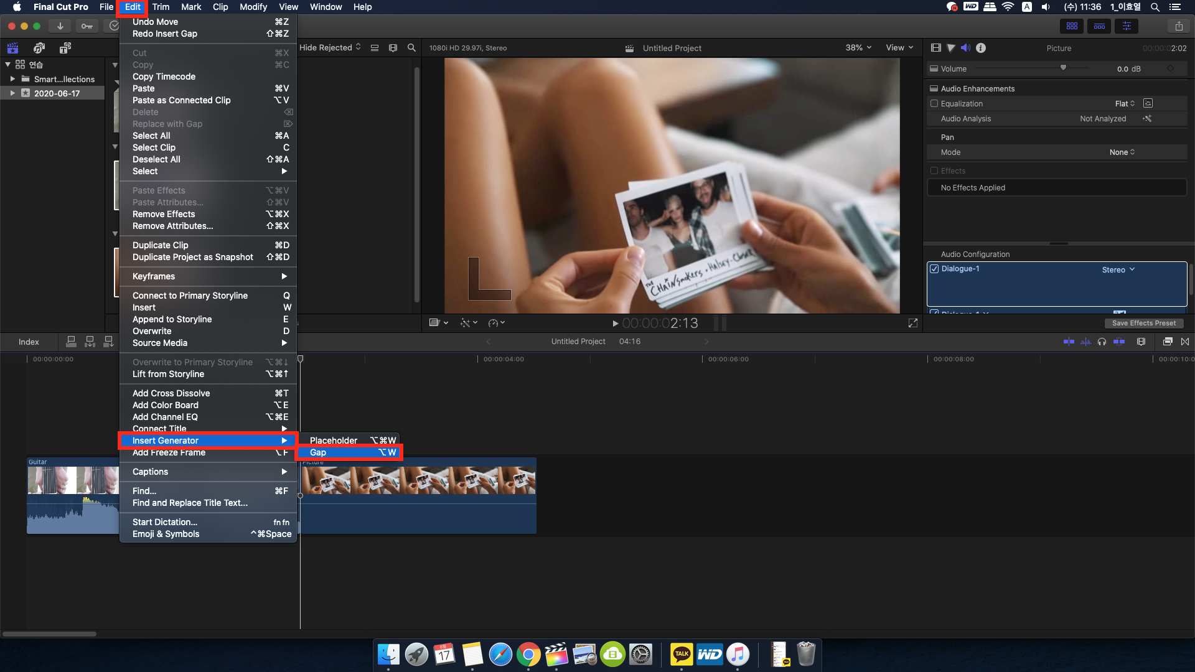The image size is (1195, 672).
Task: Select Gap in the submenu
Action: (350, 452)
